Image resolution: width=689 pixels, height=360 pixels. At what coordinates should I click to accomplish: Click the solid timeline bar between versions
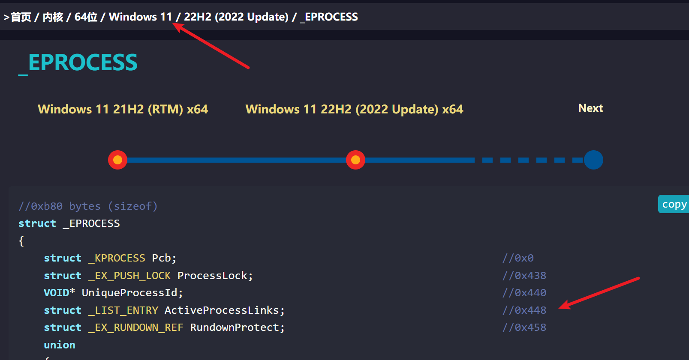pyautogui.click(x=236, y=160)
